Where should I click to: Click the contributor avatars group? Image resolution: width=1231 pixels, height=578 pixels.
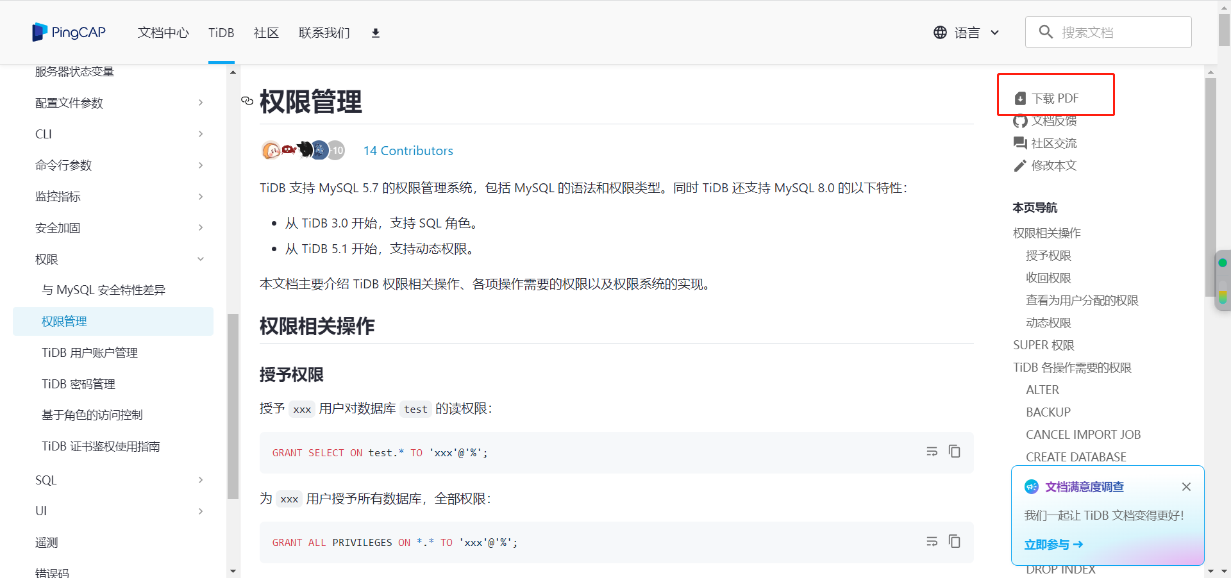(303, 151)
